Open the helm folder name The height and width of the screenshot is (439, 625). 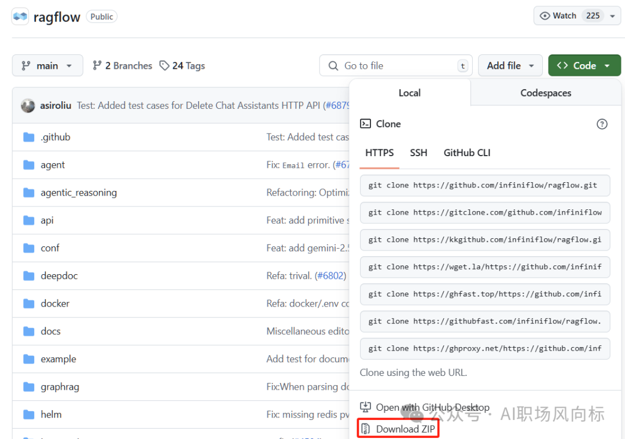(51, 414)
